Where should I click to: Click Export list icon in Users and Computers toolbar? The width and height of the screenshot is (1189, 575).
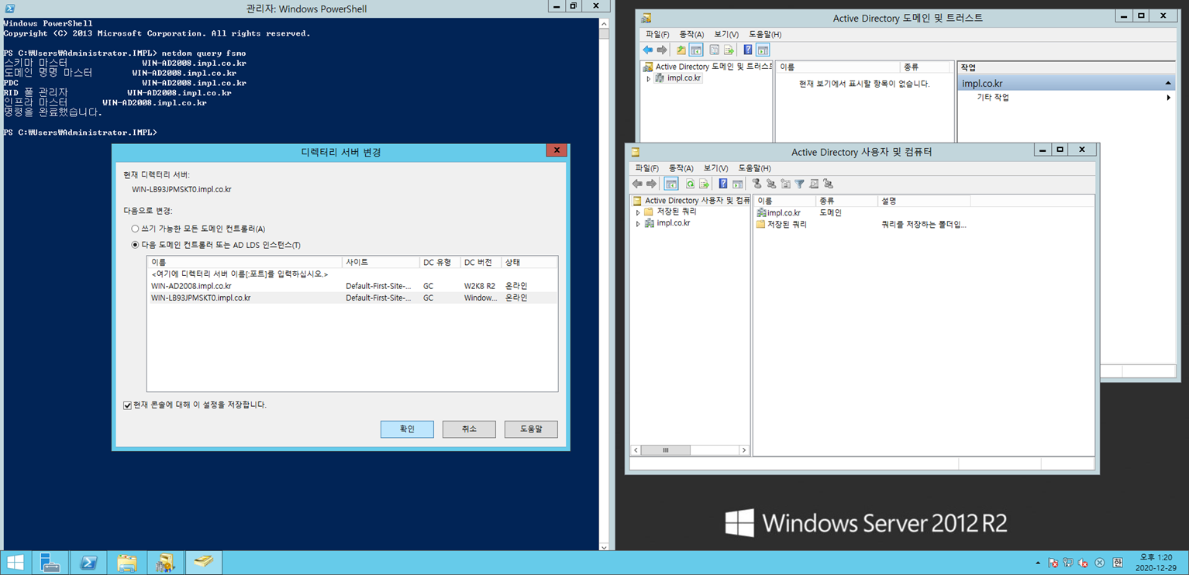tap(704, 184)
